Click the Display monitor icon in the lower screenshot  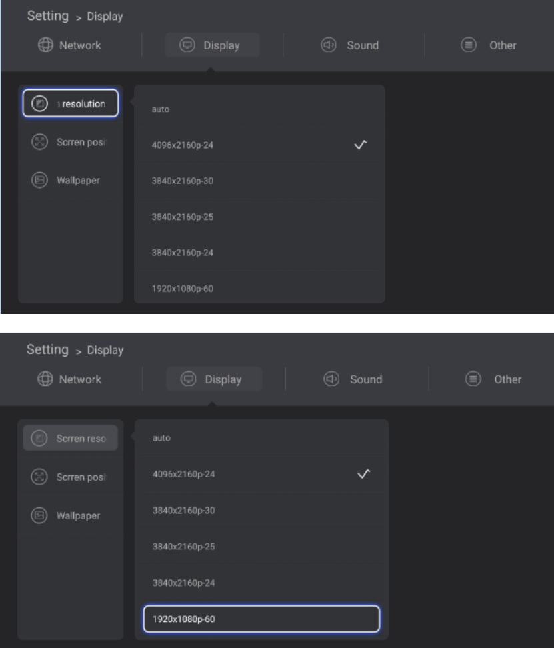[x=188, y=379]
